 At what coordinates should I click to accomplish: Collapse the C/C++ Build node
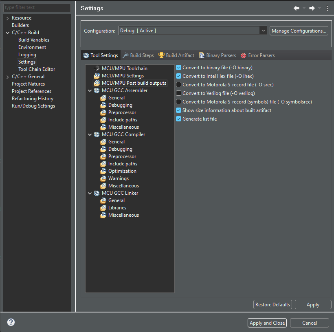point(7,33)
